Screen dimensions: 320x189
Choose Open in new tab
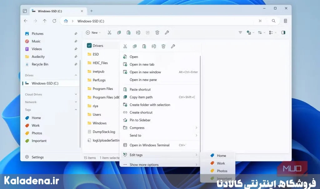(x=160, y=64)
